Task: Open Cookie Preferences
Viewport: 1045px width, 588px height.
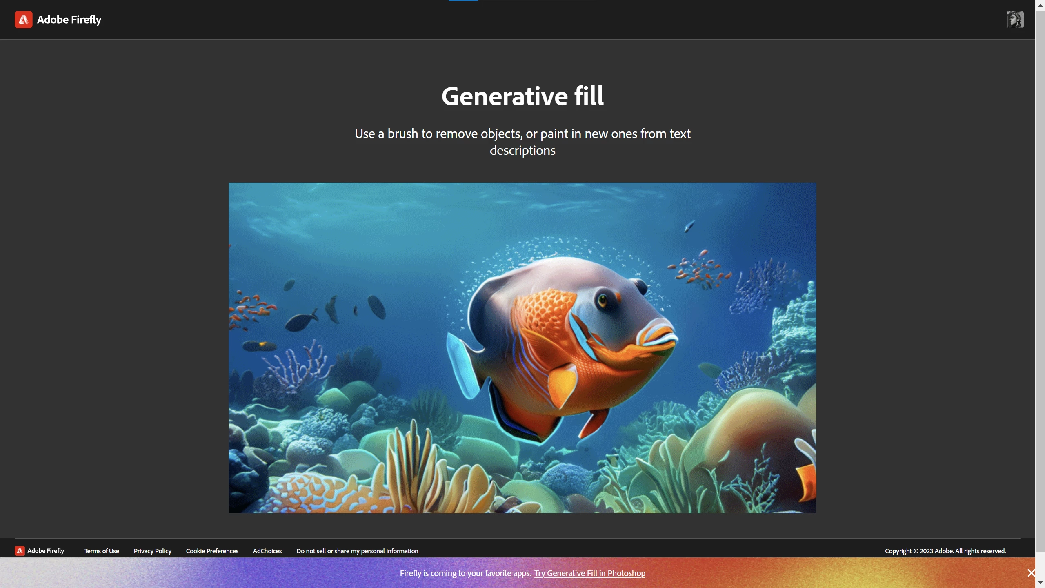Action: [x=212, y=551]
